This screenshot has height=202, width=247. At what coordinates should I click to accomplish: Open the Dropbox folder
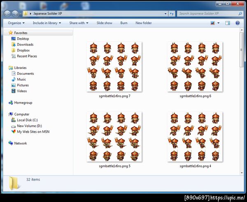[x=23, y=50]
